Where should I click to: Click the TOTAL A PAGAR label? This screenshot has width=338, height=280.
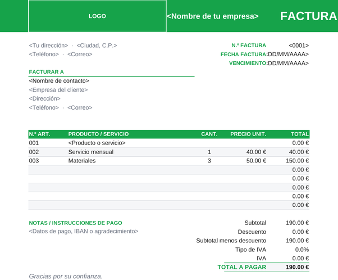242,267
